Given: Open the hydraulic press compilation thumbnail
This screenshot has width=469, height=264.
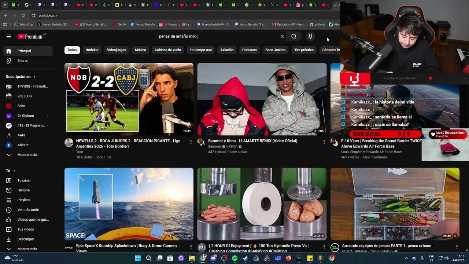Looking at the screenshot, I should click(262, 204).
